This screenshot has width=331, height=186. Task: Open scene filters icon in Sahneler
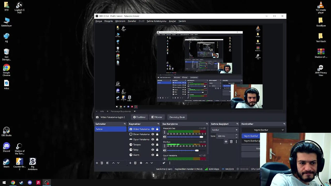[x=108, y=163]
